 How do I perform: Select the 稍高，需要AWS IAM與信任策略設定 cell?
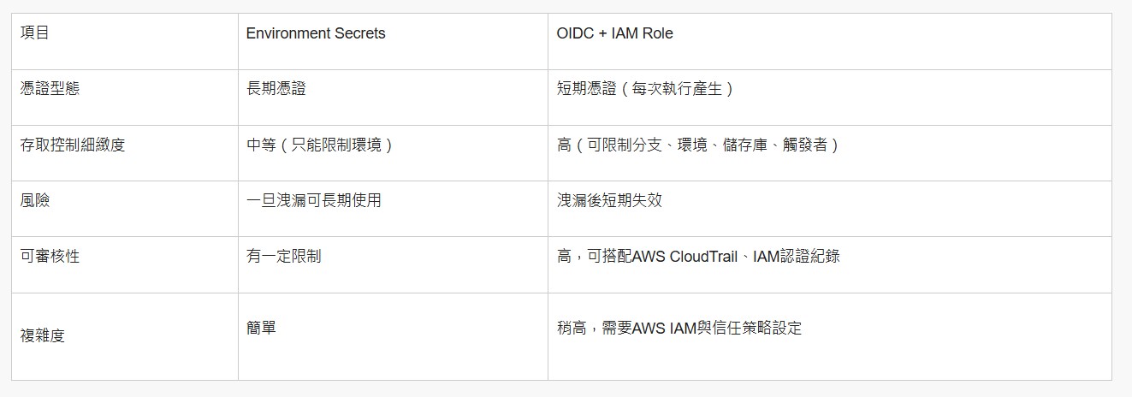click(829, 336)
